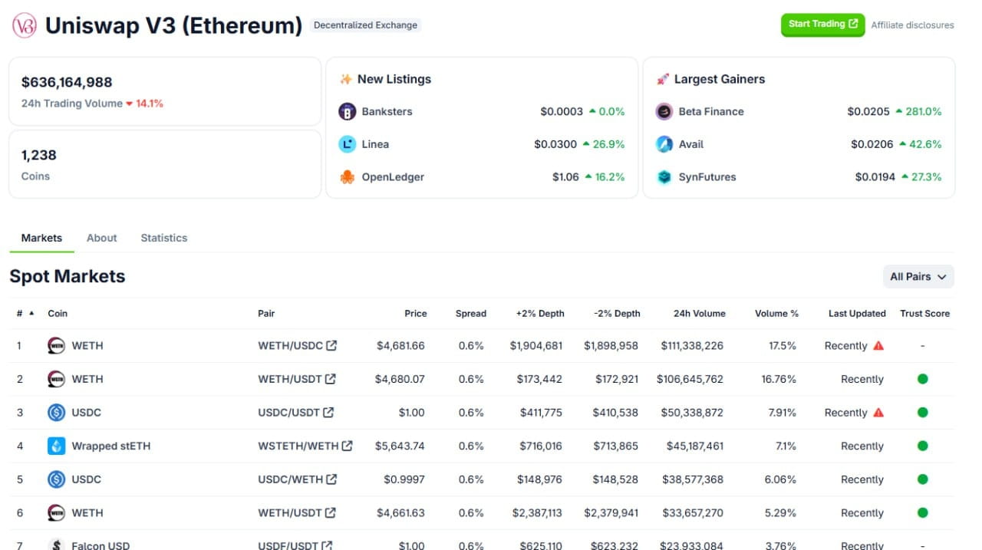This screenshot has height=550, width=982.
Task: Click the Decentralized Exchange tag
Action: point(366,25)
